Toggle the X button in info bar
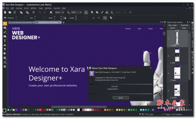Viewport: 196px width, 119px height. point(105,18)
